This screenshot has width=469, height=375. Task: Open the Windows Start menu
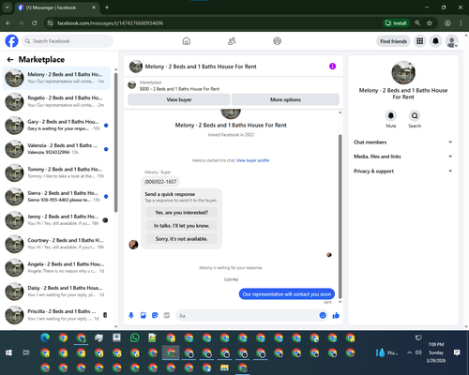[x=8, y=352]
